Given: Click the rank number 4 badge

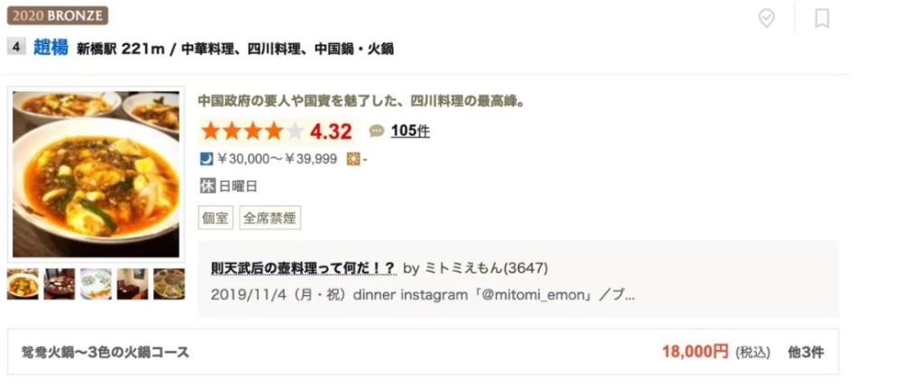Looking at the screenshot, I should pyautogui.click(x=16, y=47).
